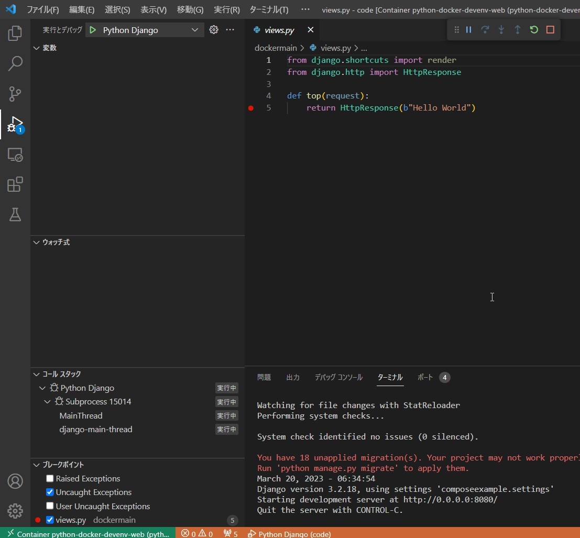This screenshot has width=580, height=538.
Task: Open the Extensions view icon
Action: click(15, 184)
